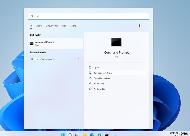Screen dimensions: 190x136
Task: Switch to the Apps filter tab
Action: point(39,26)
